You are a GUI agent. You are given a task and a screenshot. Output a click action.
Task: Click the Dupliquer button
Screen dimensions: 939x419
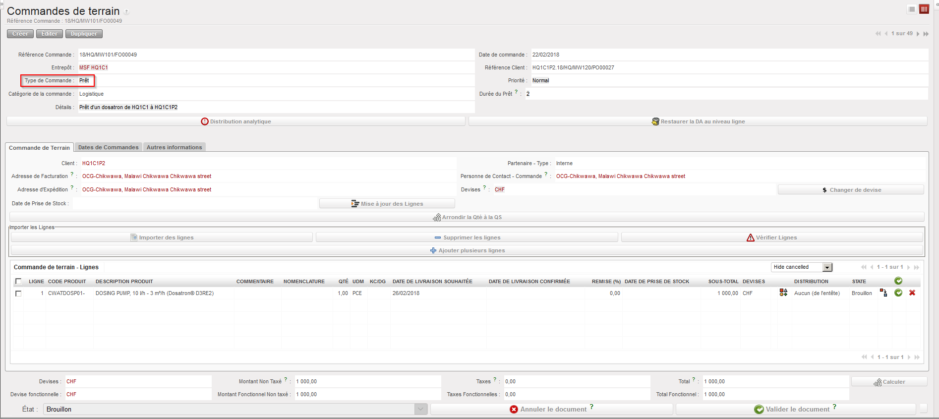84,34
